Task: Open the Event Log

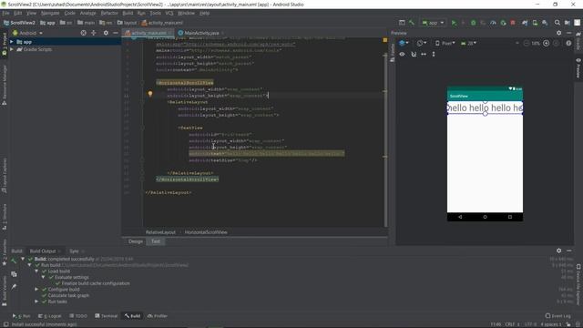Action: [558, 316]
